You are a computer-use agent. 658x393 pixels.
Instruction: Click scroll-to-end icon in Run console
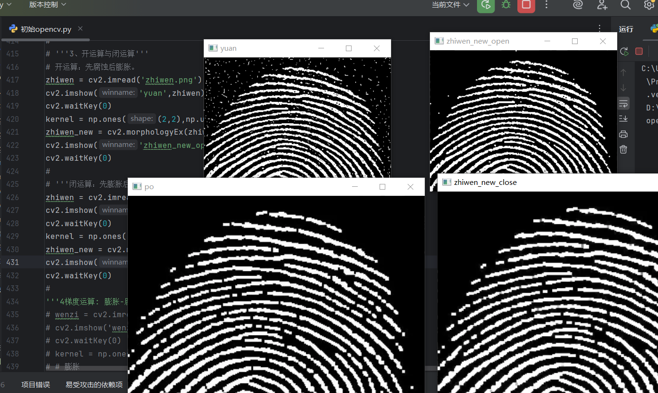pos(624,118)
